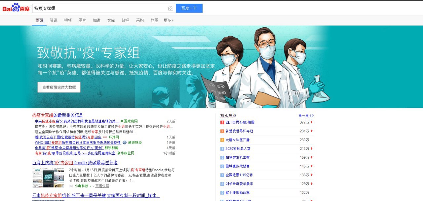Open hot search 曼城遭欧战禁赛
The height and width of the screenshot is (201, 423).
pyautogui.click(x=237, y=166)
